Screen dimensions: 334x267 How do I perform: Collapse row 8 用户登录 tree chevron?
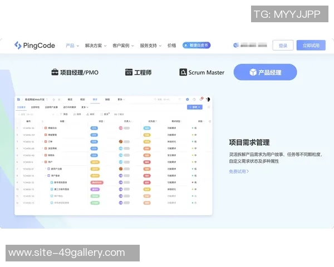[x=46, y=176]
